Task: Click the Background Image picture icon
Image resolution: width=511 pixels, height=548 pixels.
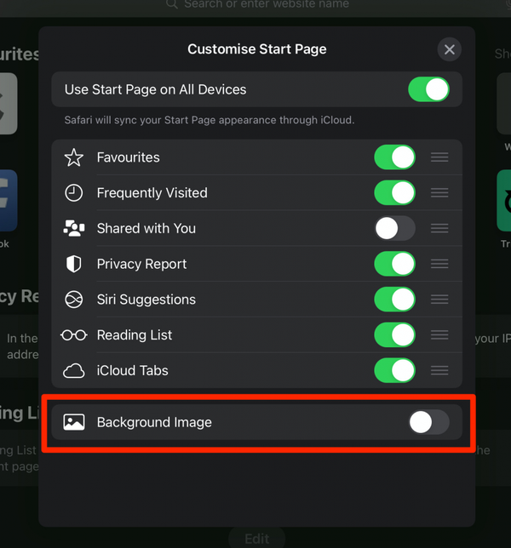Action: pyautogui.click(x=74, y=422)
